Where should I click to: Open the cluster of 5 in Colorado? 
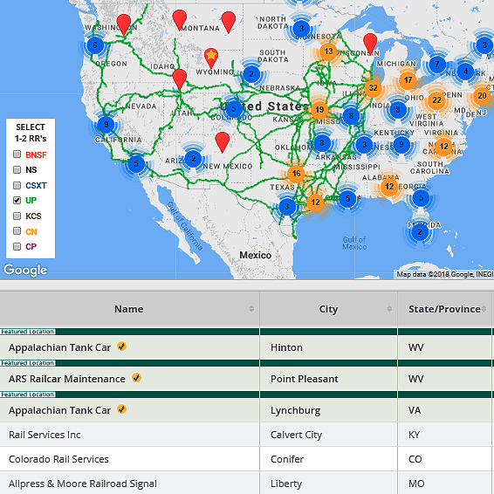coord(234,109)
